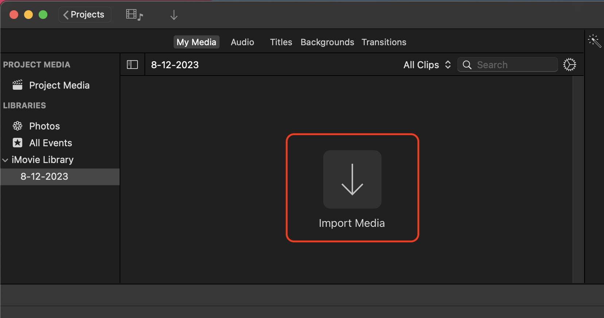
Task: Go back to Projects
Action: click(85, 15)
